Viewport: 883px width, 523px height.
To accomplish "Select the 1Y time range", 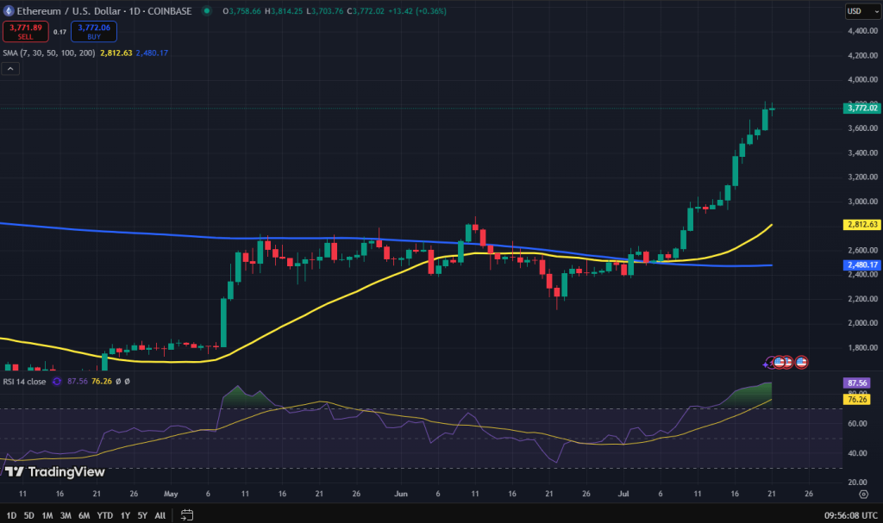I will (125, 515).
